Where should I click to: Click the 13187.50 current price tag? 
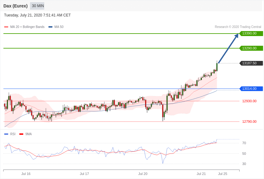[251, 63]
